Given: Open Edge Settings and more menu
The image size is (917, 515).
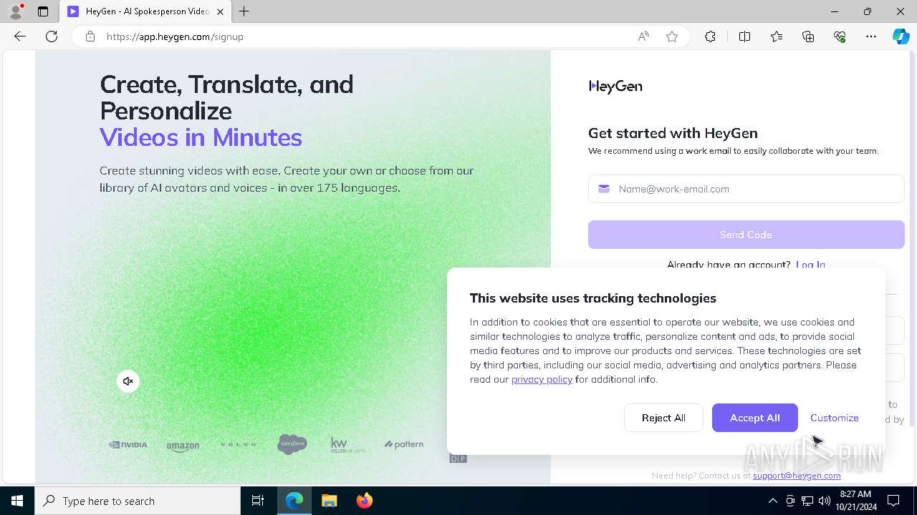Looking at the screenshot, I should 871,36.
